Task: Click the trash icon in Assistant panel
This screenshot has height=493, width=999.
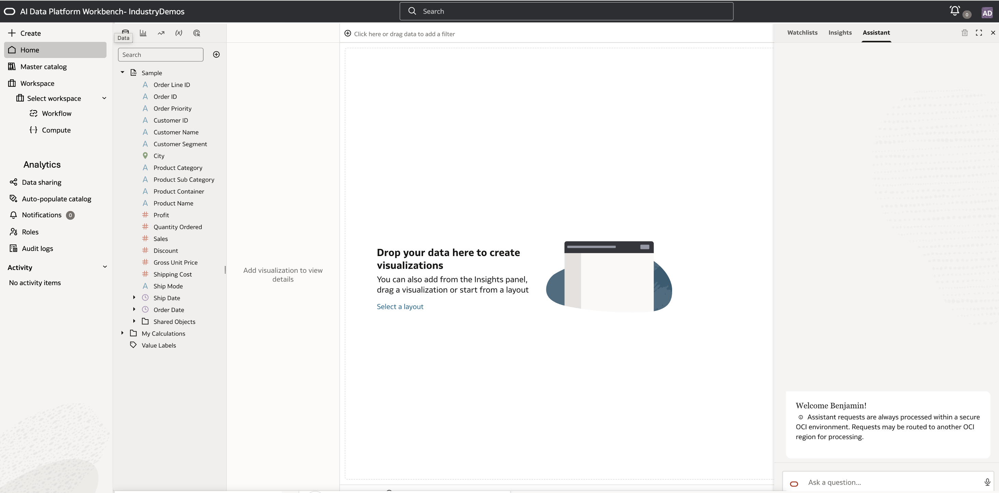Action: (x=964, y=32)
